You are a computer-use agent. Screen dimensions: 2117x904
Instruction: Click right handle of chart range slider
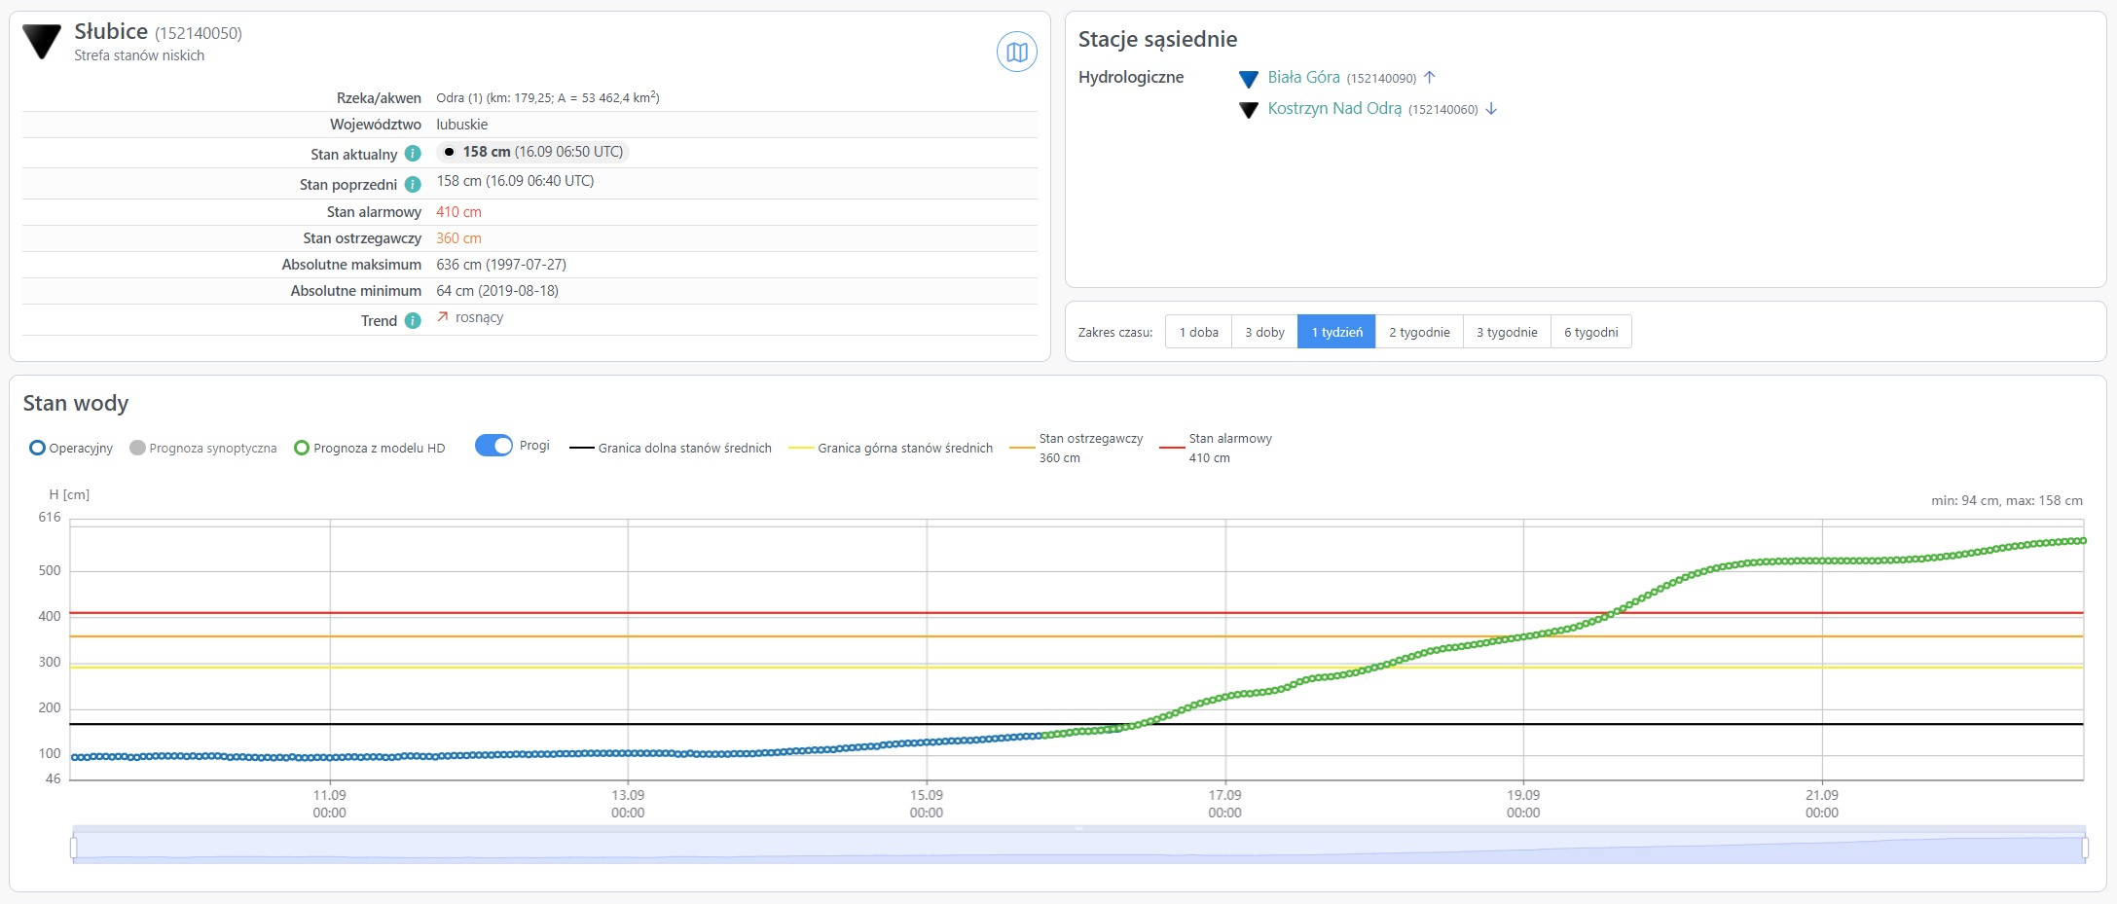[2084, 849]
